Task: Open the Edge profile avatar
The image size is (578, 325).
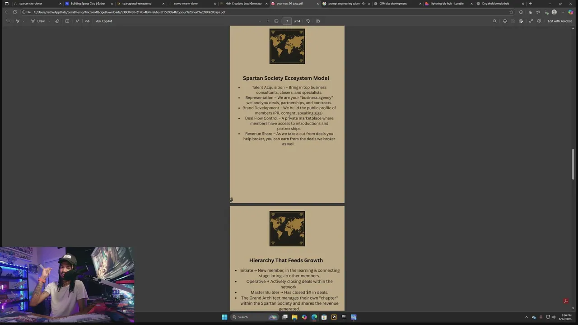Action: coord(554,12)
